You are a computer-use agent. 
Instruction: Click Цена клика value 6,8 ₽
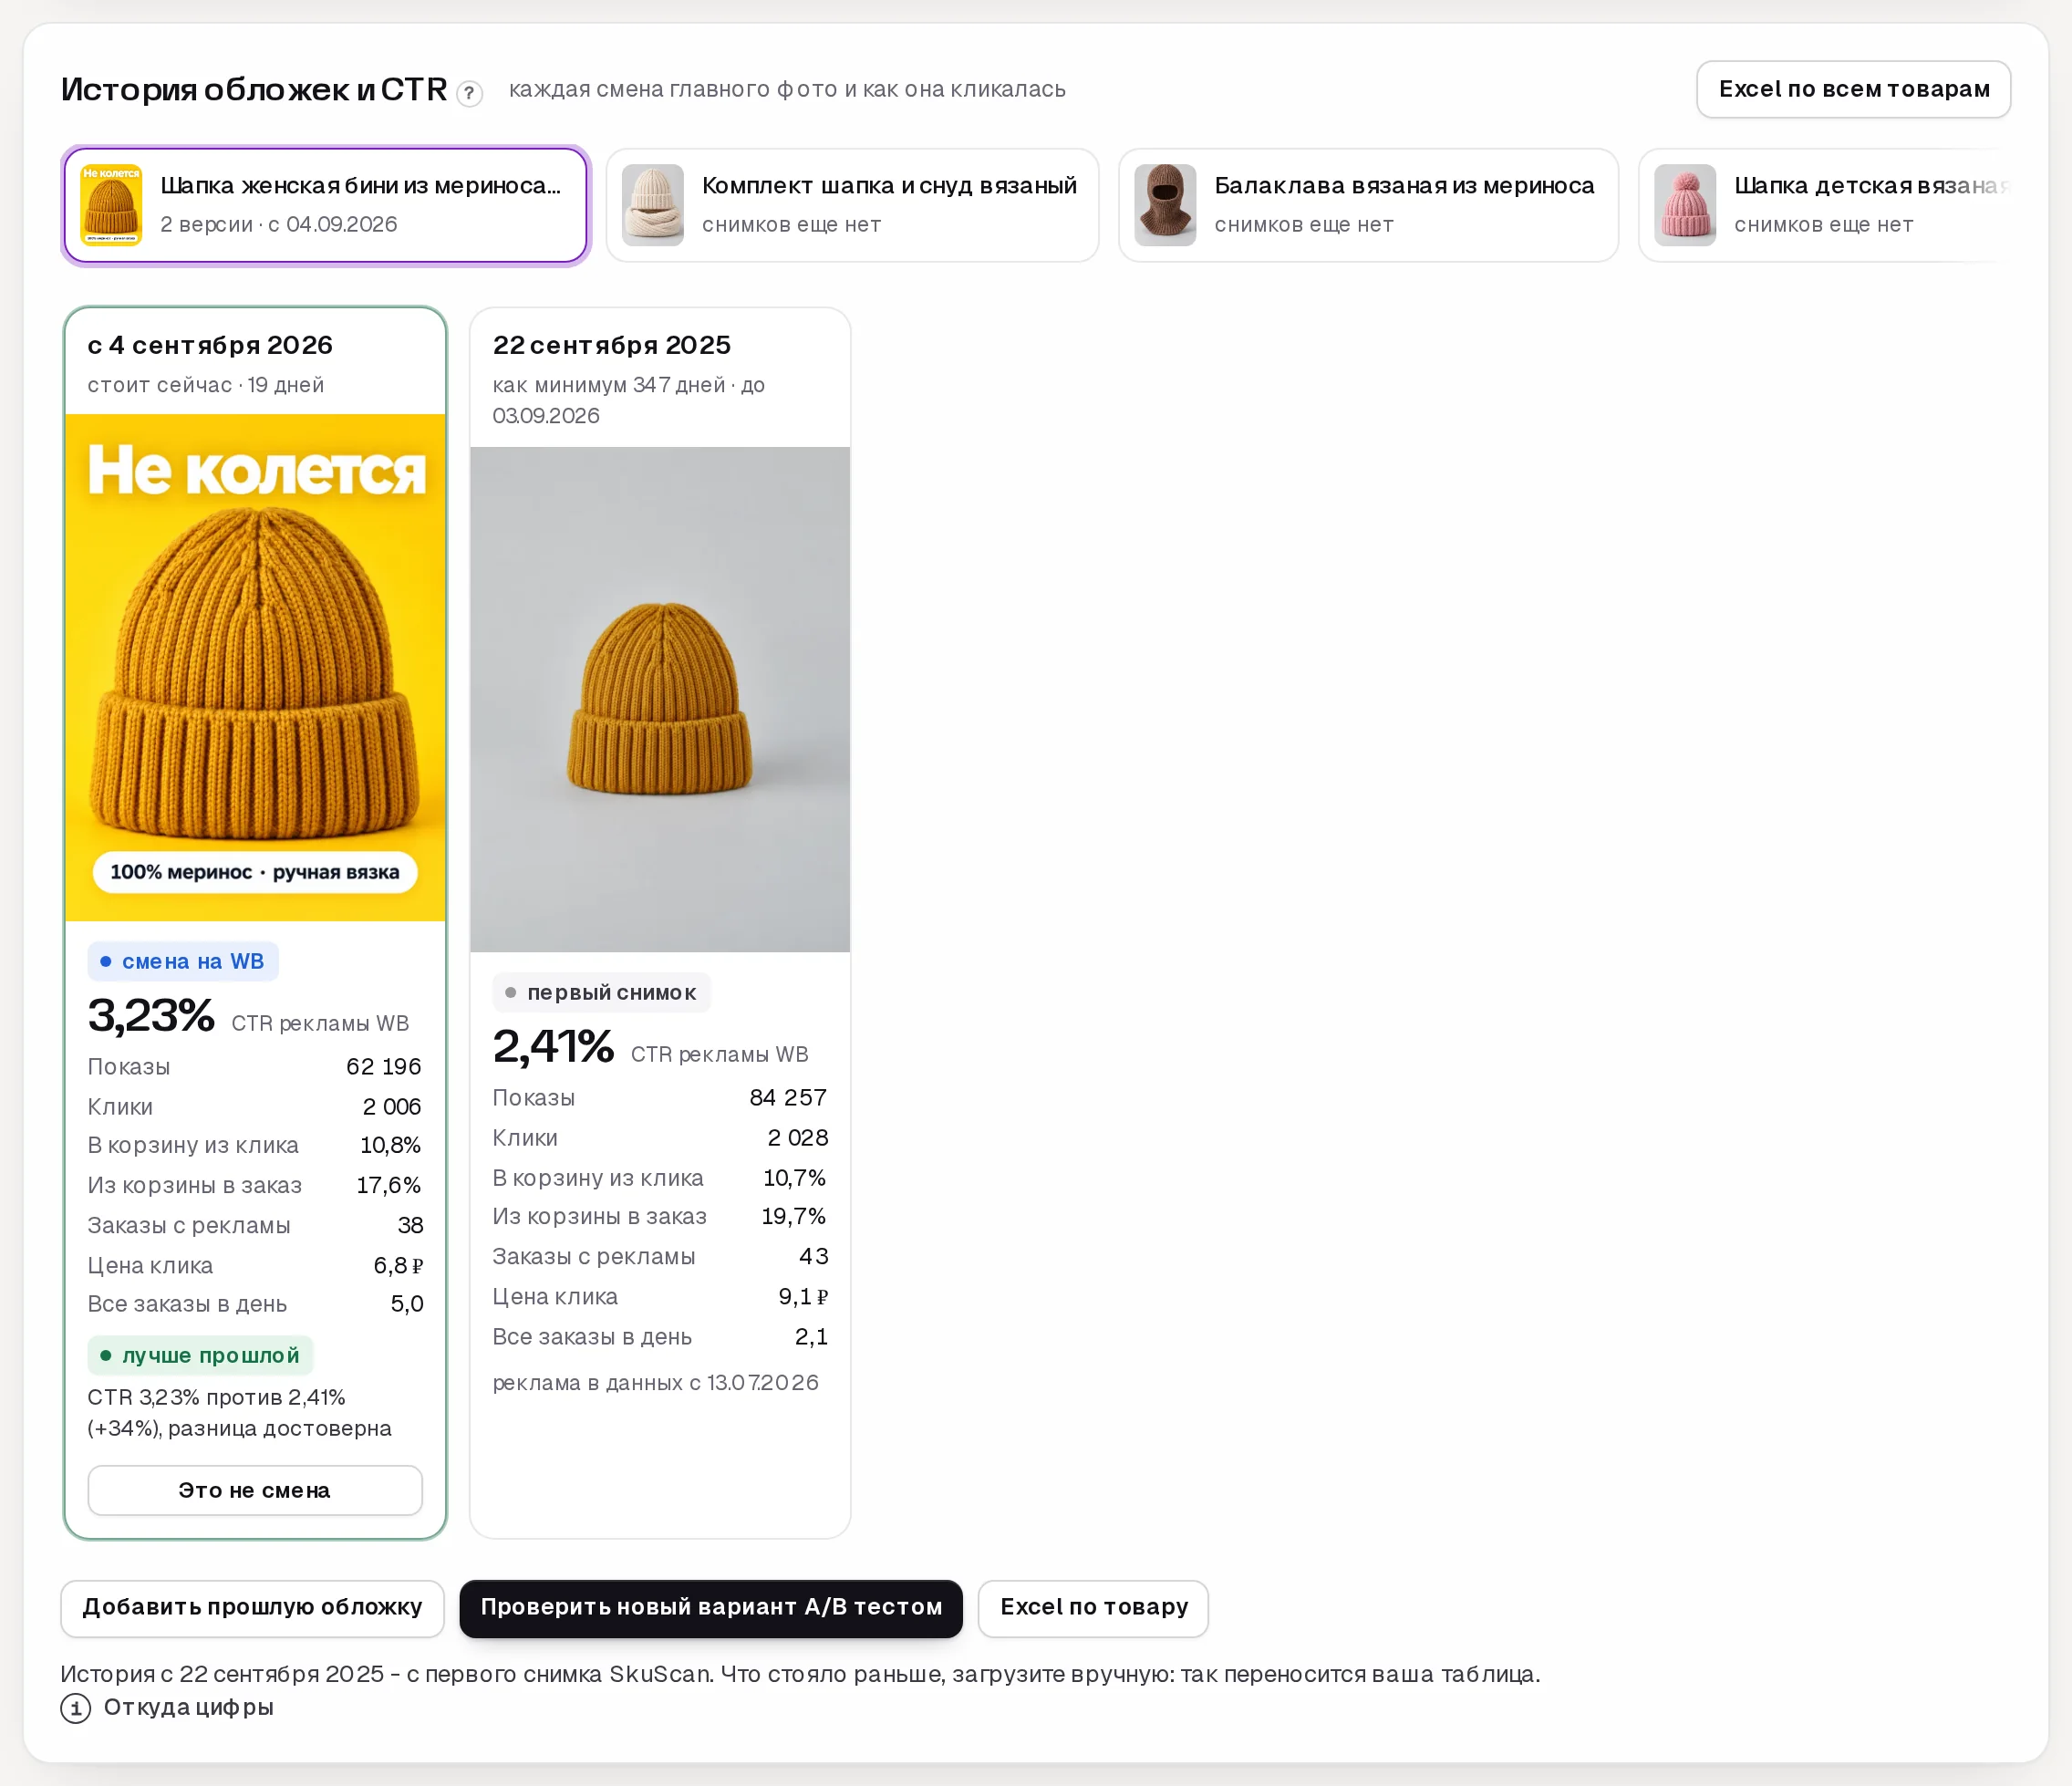[398, 1265]
